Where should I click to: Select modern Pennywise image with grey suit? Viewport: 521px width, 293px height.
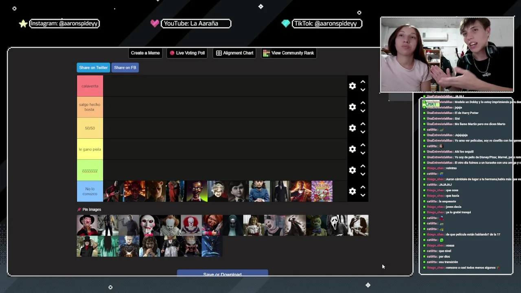tap(170, 225)
